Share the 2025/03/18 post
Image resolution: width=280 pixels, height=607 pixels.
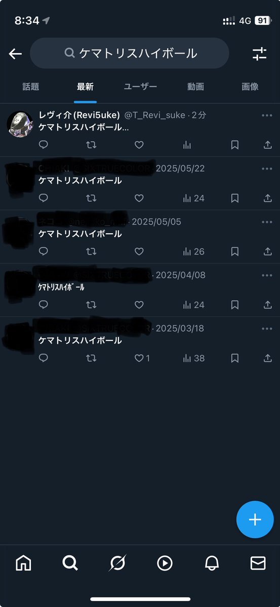(x=268, y=358)
